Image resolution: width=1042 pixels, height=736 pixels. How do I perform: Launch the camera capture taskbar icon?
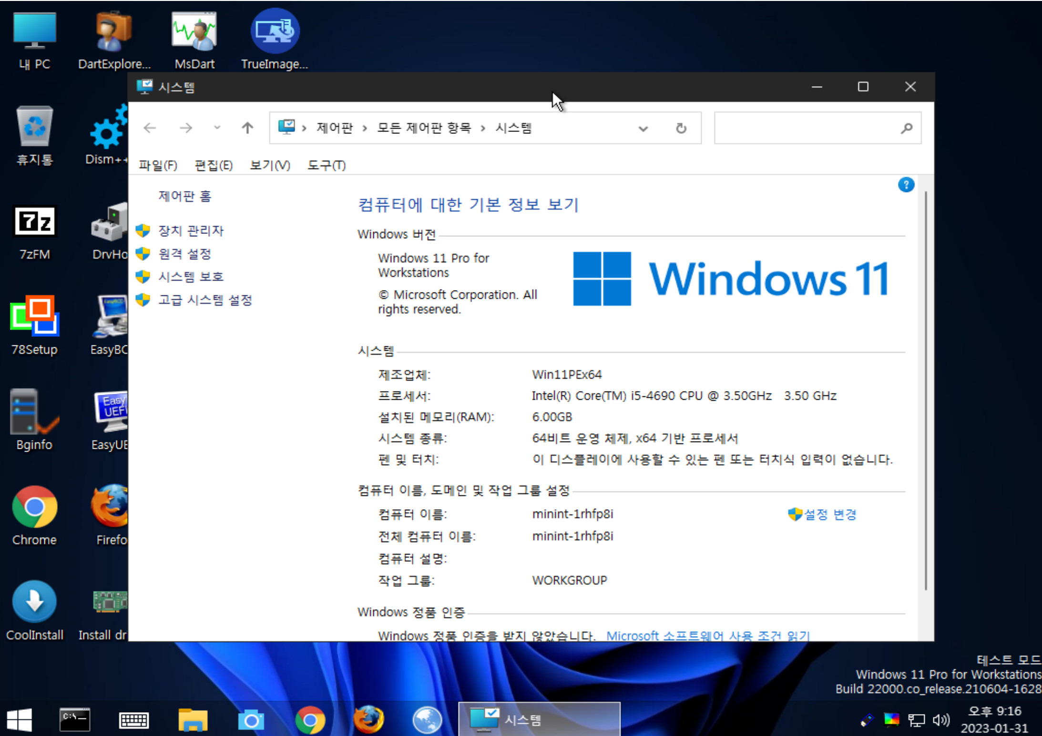point(251,720)
